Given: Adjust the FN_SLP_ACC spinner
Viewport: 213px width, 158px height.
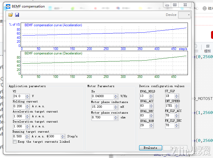Looking at the screenshot, I should [177, 116].
